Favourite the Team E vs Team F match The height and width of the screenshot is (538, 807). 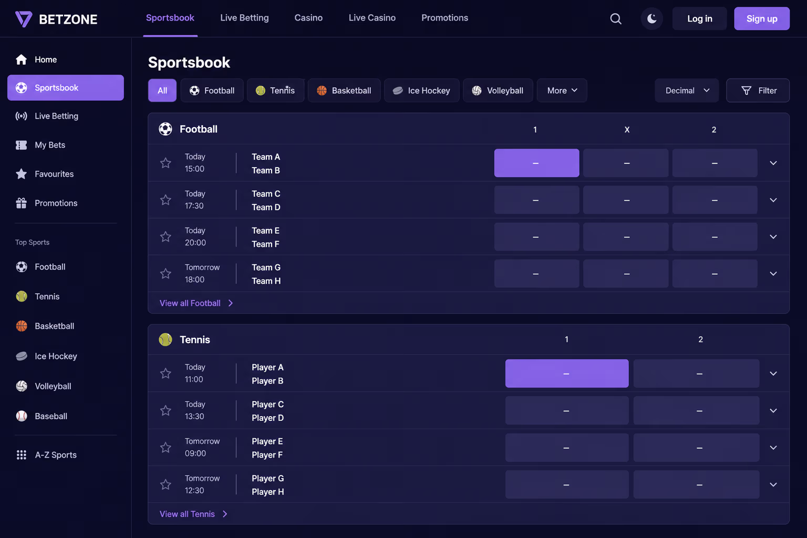point(165,236)
